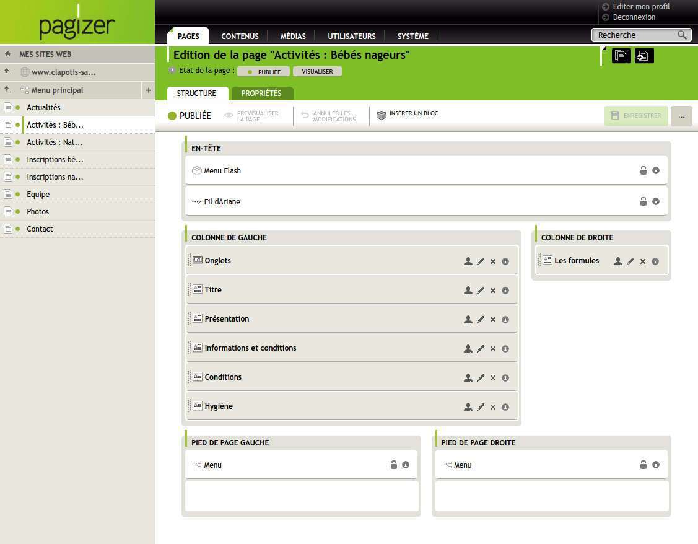Click the Visualiser button

pyautogui.click(x=317, y=72)
